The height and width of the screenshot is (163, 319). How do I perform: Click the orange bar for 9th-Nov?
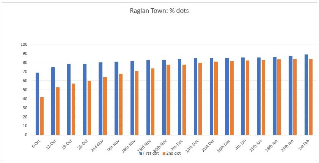(x=121, y=104)
